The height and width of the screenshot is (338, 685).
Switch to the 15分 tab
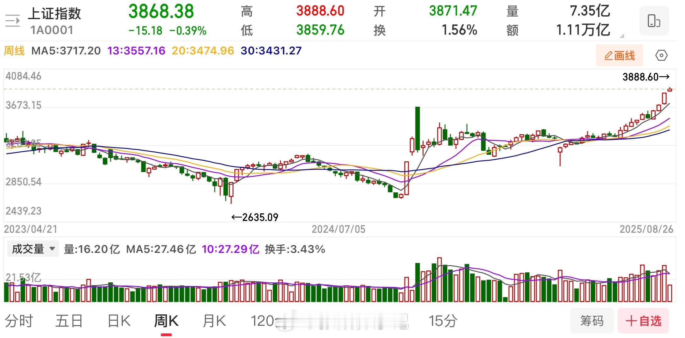(443, 321)
